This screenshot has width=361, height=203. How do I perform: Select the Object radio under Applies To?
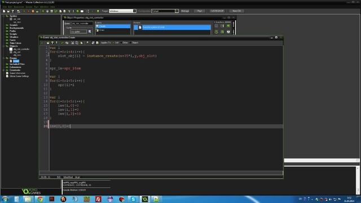(x=134, y=43)
